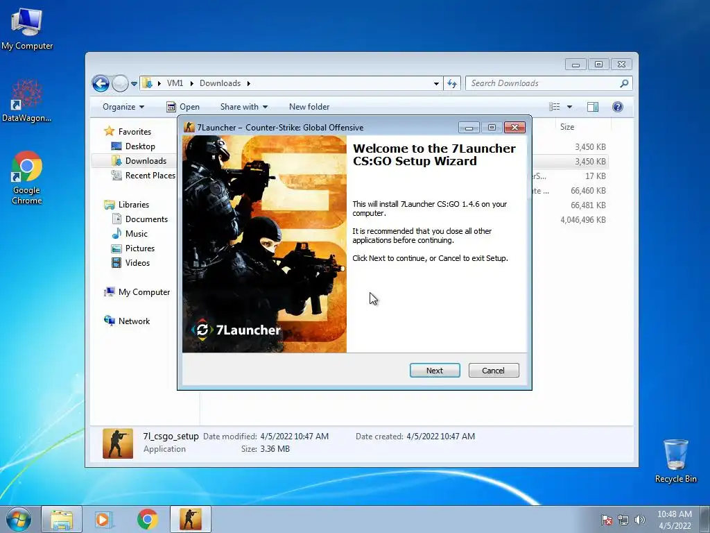The height and width of the screenshot is (533, 710).
Task: Open recent locations dropdown next to Forward
Action: (134, 84)
